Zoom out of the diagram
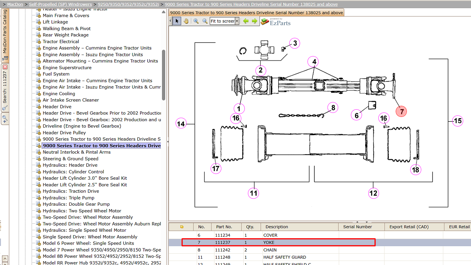Viewport: 471px width, 265px height. pos(205,21)
